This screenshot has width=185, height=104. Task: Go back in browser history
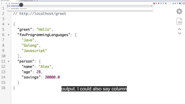1,3
